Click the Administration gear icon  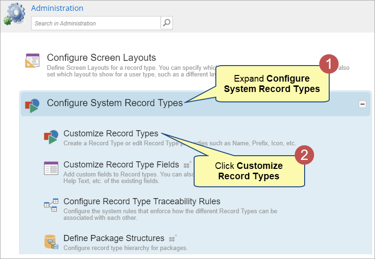(15, 14)
